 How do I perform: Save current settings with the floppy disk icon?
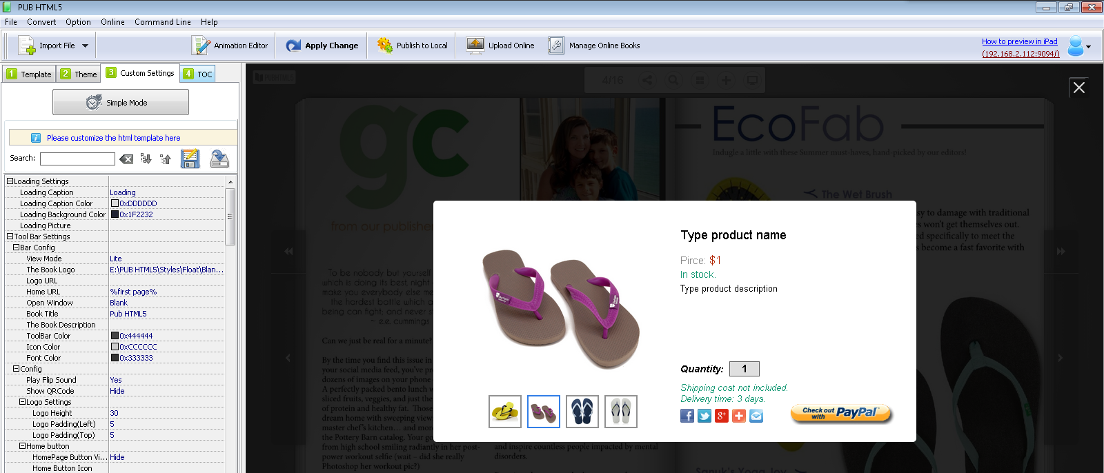(x=190, y=159)
